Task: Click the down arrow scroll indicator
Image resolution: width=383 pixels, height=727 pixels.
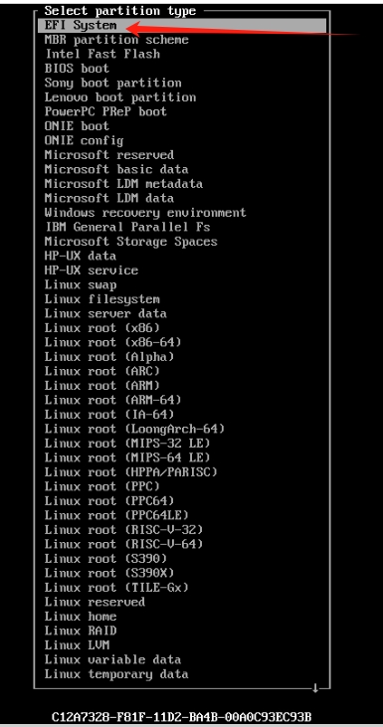Action: pos(315,688)
